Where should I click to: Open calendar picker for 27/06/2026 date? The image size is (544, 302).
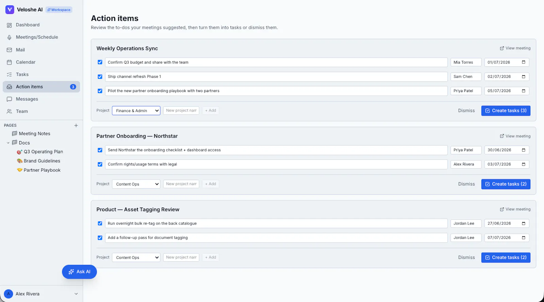point(524,224)
